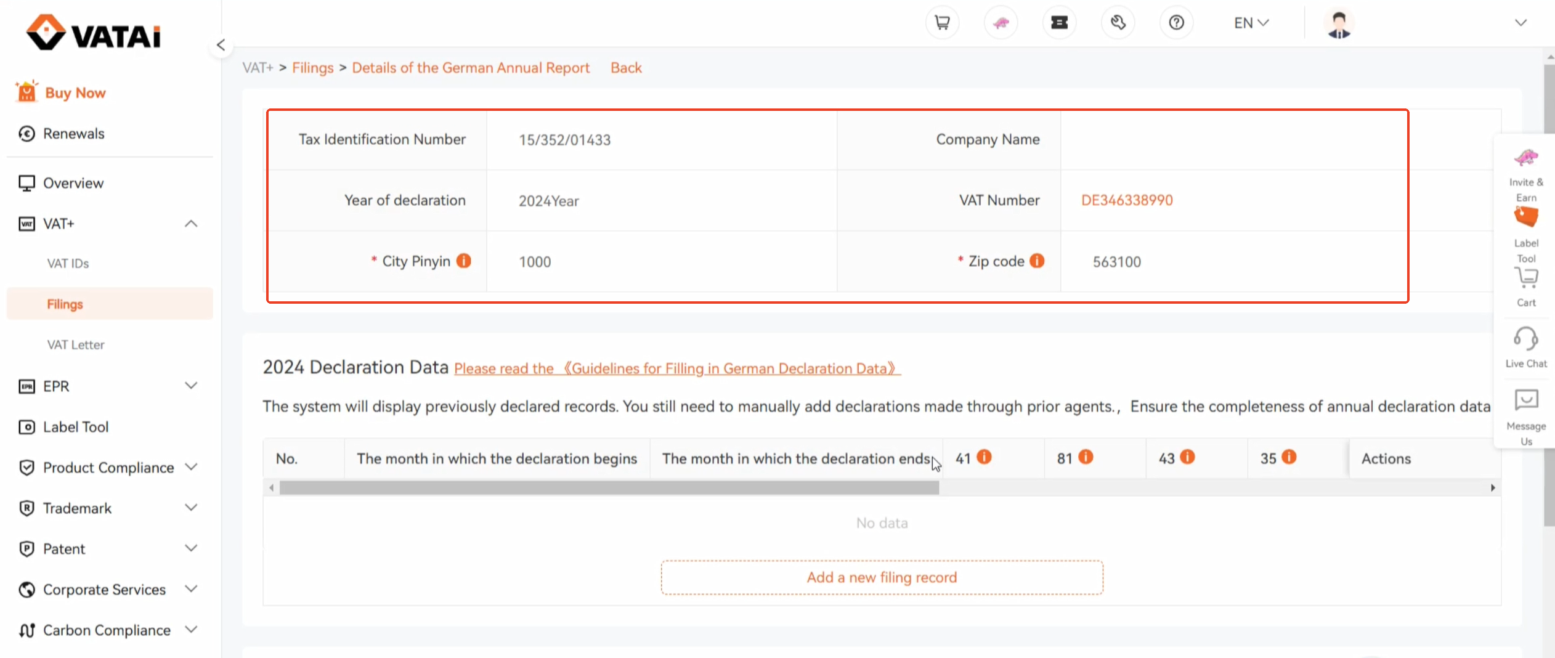This screenshot has height=658, width=1555.
Task: Click the user avatar picture
Action: click(1339, 24)
